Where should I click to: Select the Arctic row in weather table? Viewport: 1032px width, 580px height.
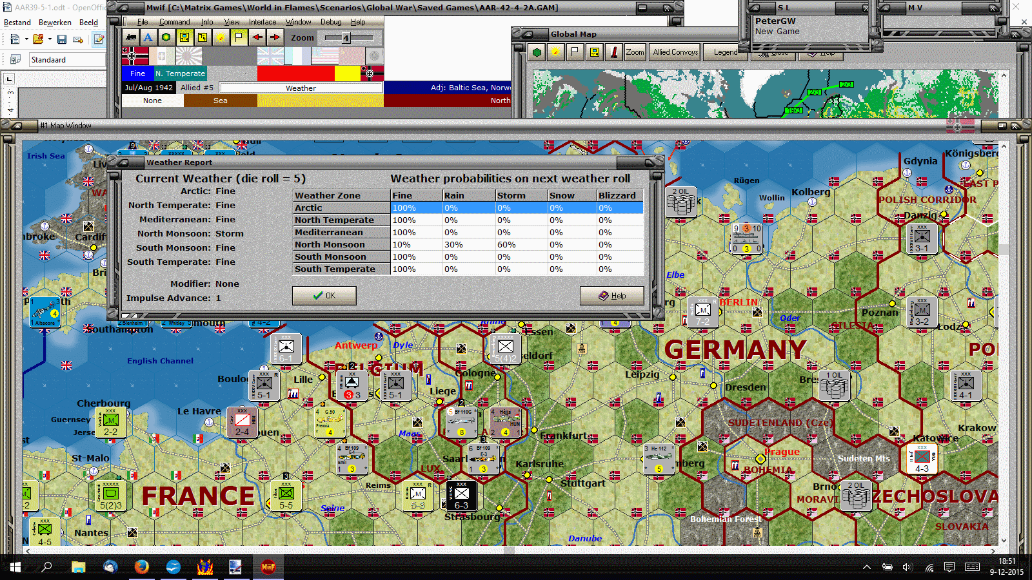point(468,208)
